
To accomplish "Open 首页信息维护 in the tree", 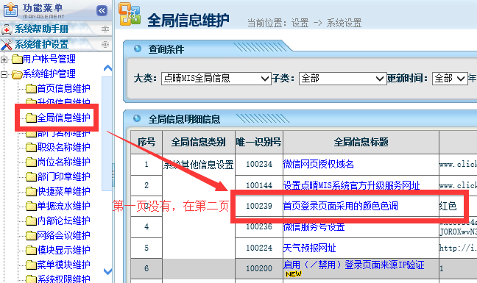I will pos(63,88).
